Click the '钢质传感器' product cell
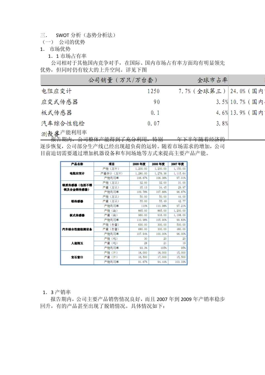 tap(77, 187)
